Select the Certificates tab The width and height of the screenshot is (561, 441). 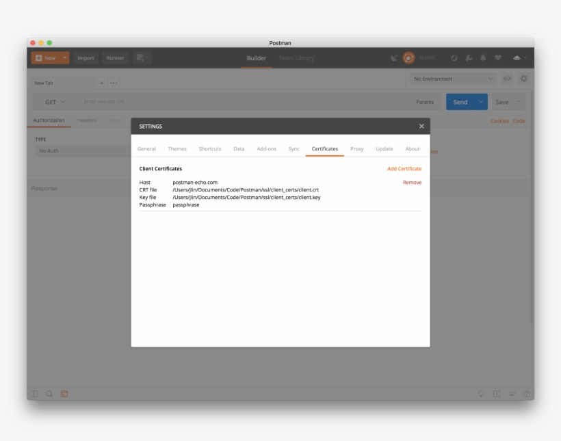click(x=325, y=149)
